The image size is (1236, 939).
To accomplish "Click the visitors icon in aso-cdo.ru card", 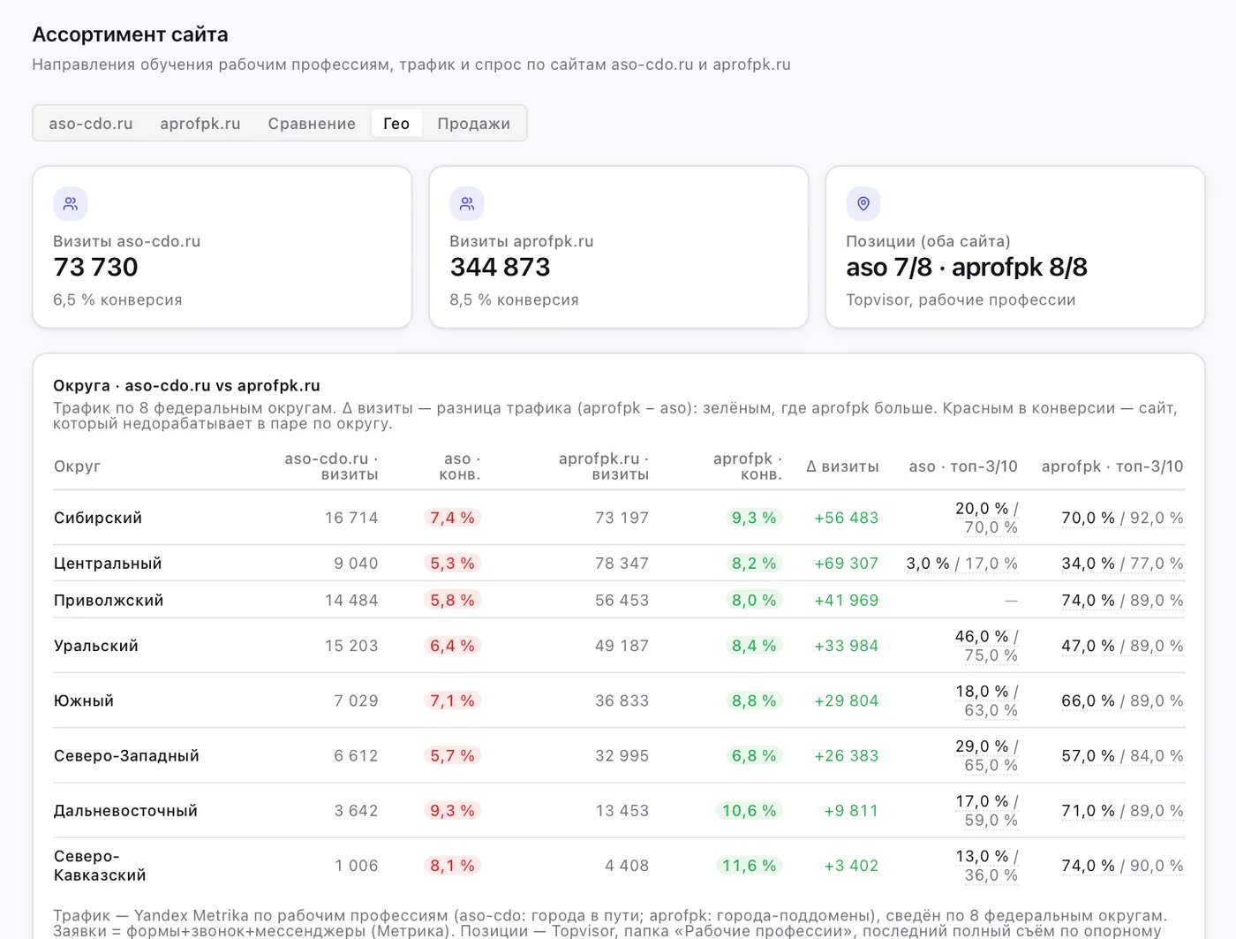I will [x=71, y=204].
